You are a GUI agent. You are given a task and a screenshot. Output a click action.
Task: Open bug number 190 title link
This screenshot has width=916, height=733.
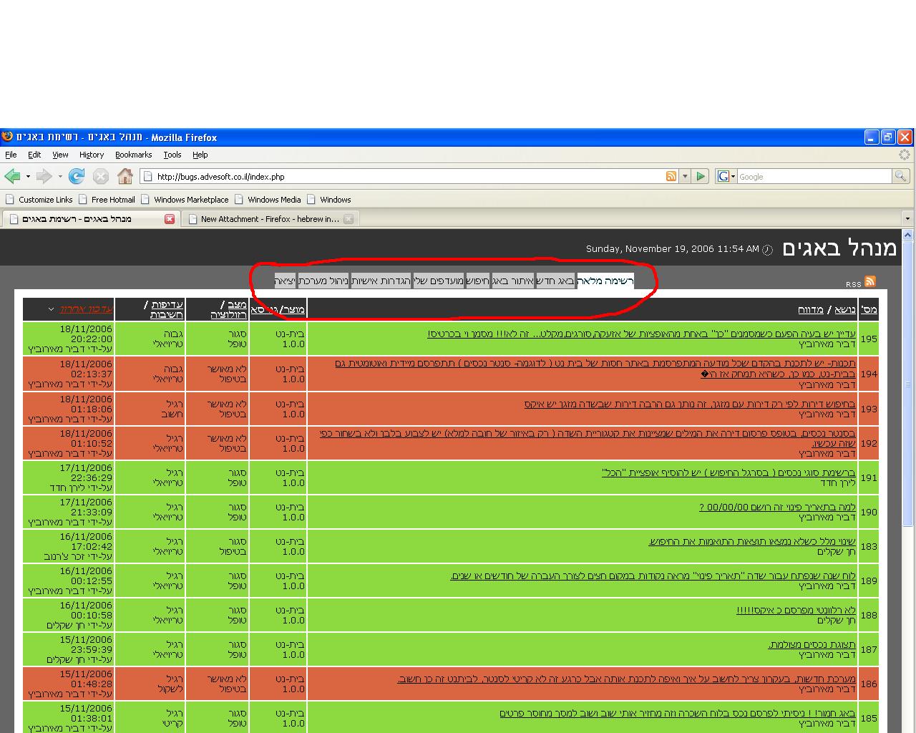coord(777,508)
